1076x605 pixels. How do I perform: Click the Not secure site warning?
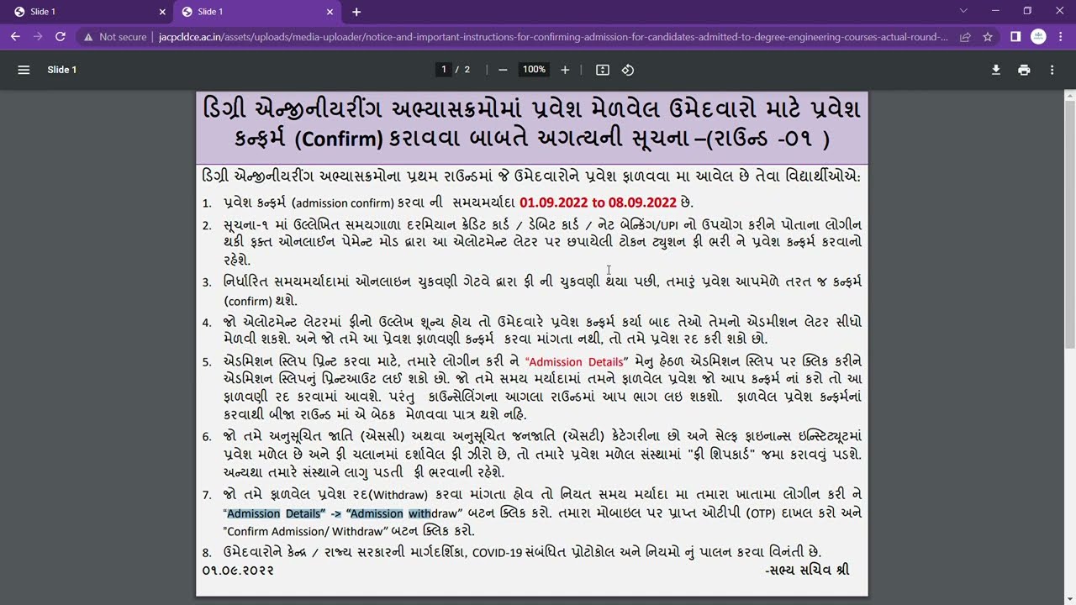pos(114,37)
